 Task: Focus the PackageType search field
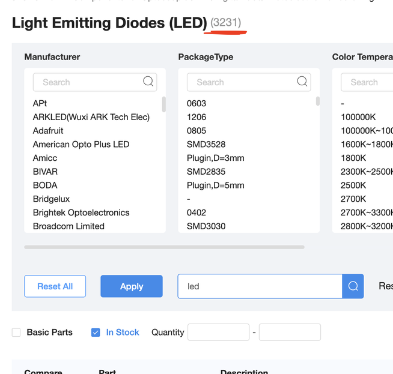[x=249, y=82]
